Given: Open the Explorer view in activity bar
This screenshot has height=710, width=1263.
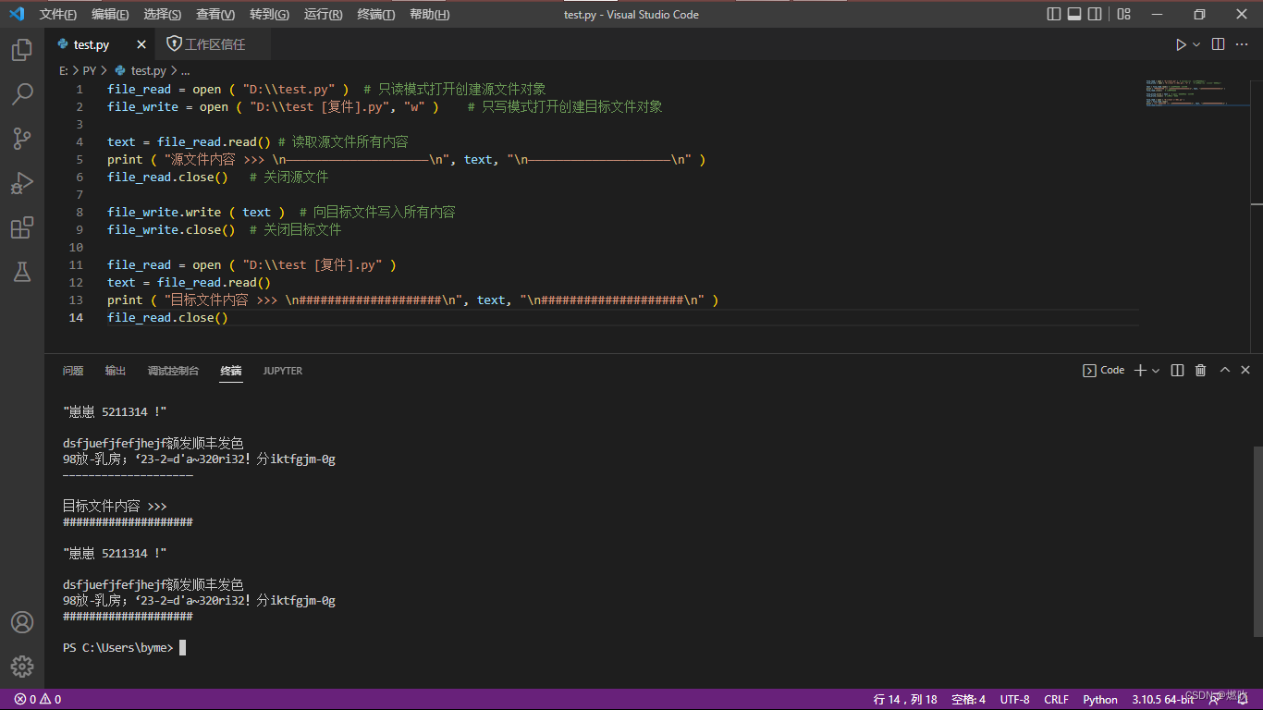Looking at the screenshot, I should [22, 50].
